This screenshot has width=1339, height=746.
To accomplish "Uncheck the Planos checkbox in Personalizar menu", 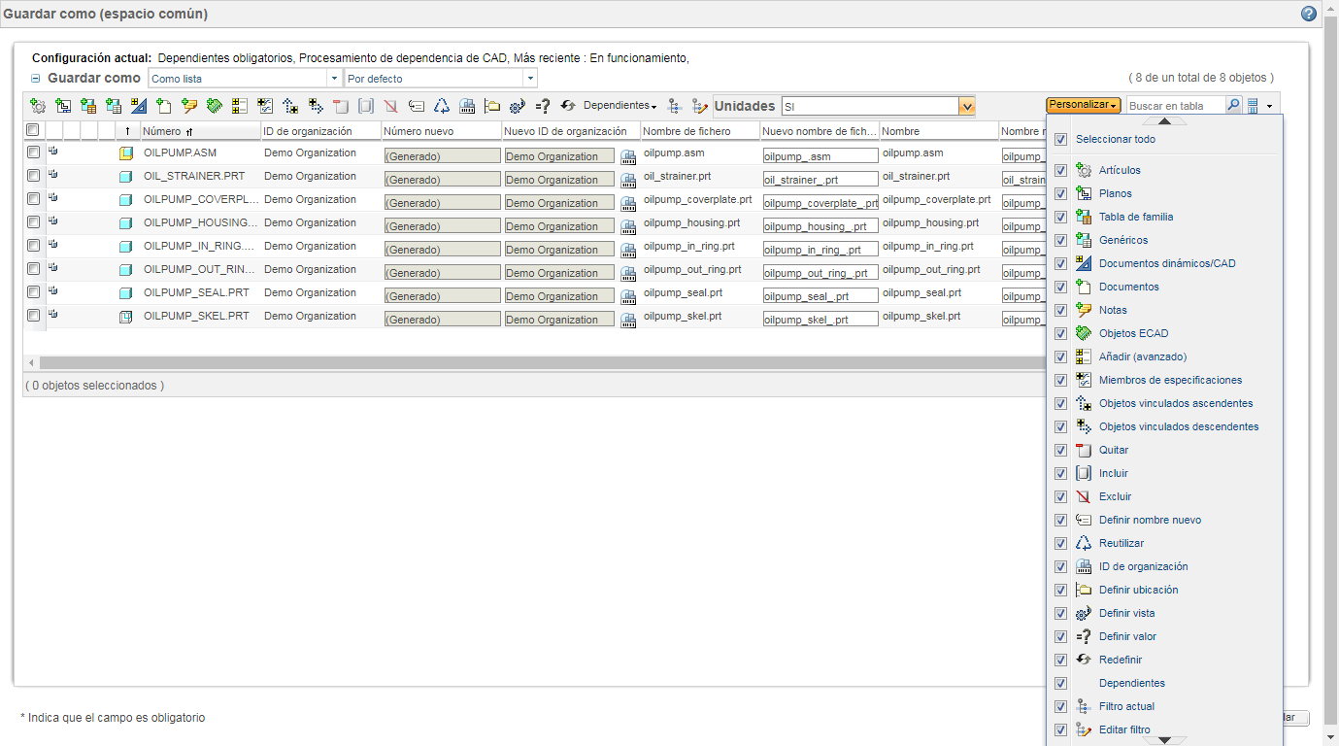I will click(x=1060, y=193).
